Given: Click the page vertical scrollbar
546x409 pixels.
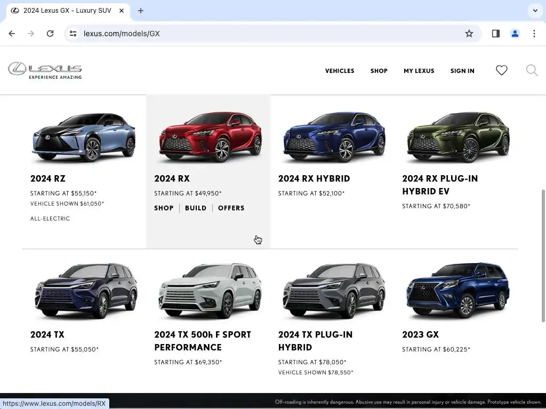Looking at the screenshot, I should 542,256.
